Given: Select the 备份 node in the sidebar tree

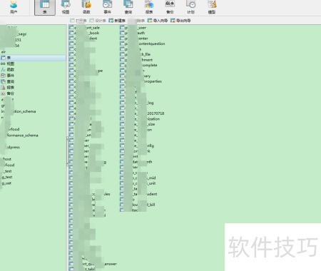Looking at the screenshot, I should pos(8,93).
